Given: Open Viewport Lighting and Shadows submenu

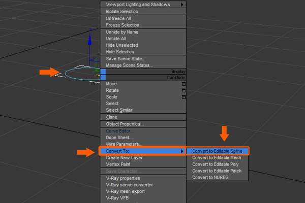Looking at the screenshot, I should (143, 5).
